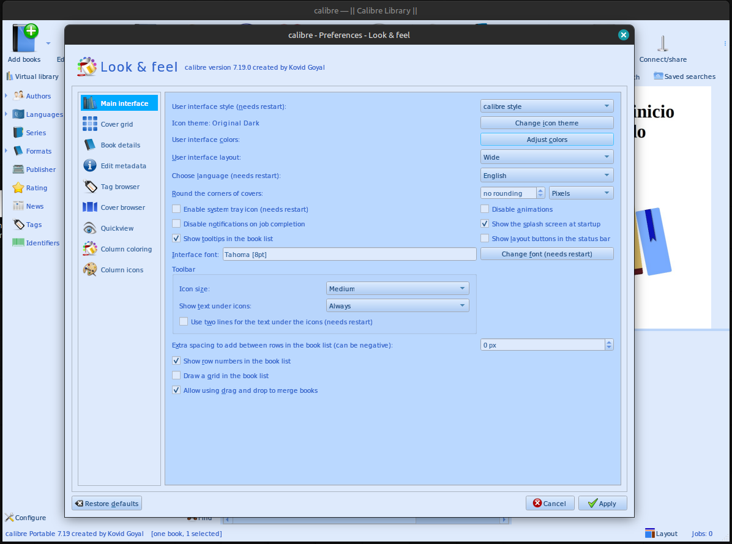Click the Virtual library button
This screenshot has width=732, height=544.
[x=32, y=76]
